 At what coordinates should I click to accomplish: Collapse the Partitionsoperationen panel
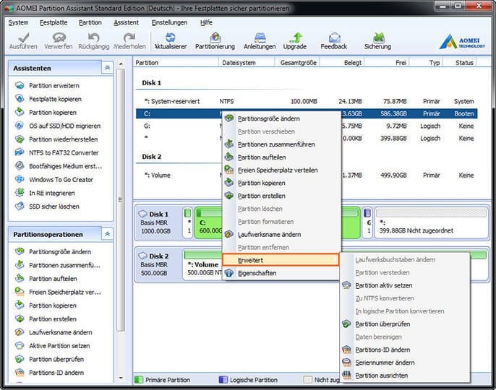pos(107,234)
